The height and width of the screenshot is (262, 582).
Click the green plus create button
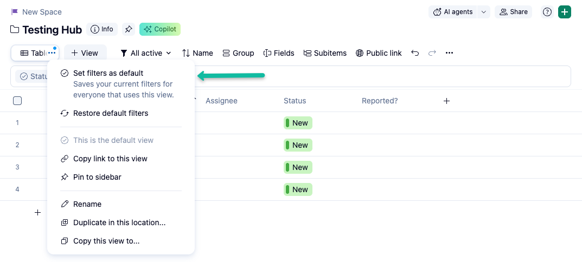565,12
